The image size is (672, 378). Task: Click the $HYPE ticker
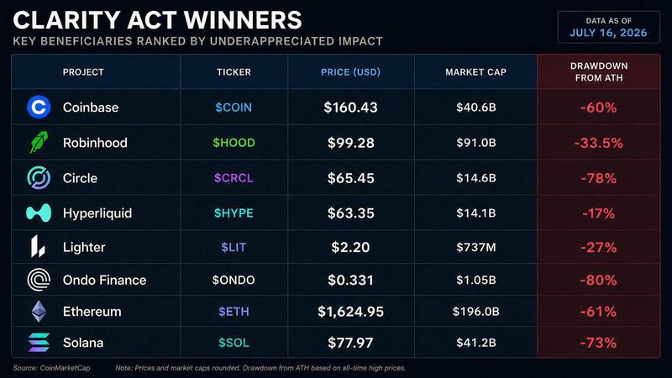coord(234,213)
